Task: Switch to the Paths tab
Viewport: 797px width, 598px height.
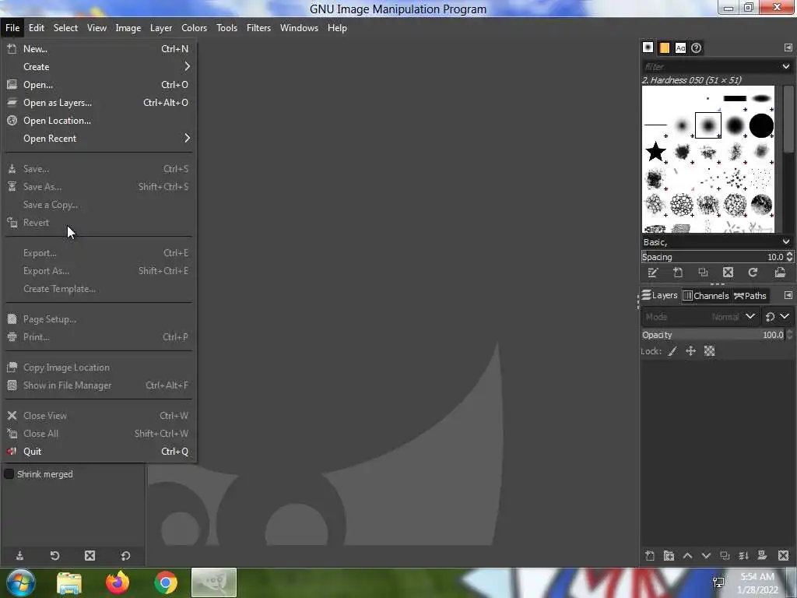Action: 750,295
